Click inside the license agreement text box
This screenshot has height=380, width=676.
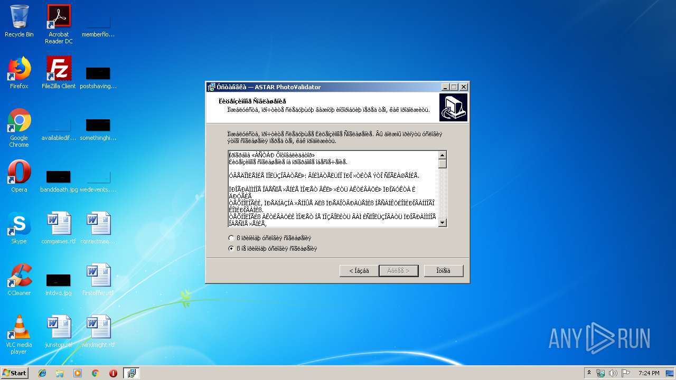click(x=333, y=189)
